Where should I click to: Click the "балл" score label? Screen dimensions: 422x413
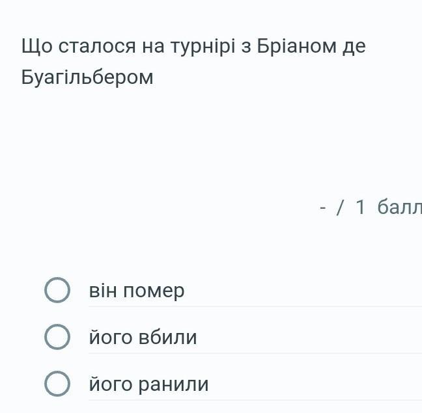point(399,207)
